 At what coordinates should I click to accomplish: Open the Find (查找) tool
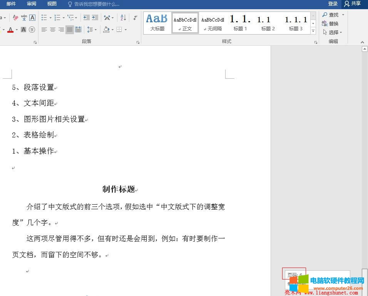click(x=332, y=15)
